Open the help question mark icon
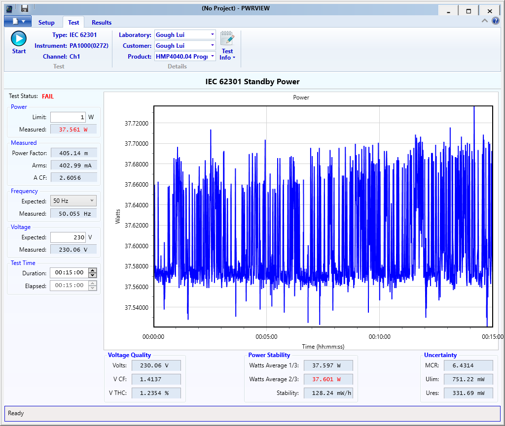Viewport: 505px width, 426px height. click(x=496, y=21)
